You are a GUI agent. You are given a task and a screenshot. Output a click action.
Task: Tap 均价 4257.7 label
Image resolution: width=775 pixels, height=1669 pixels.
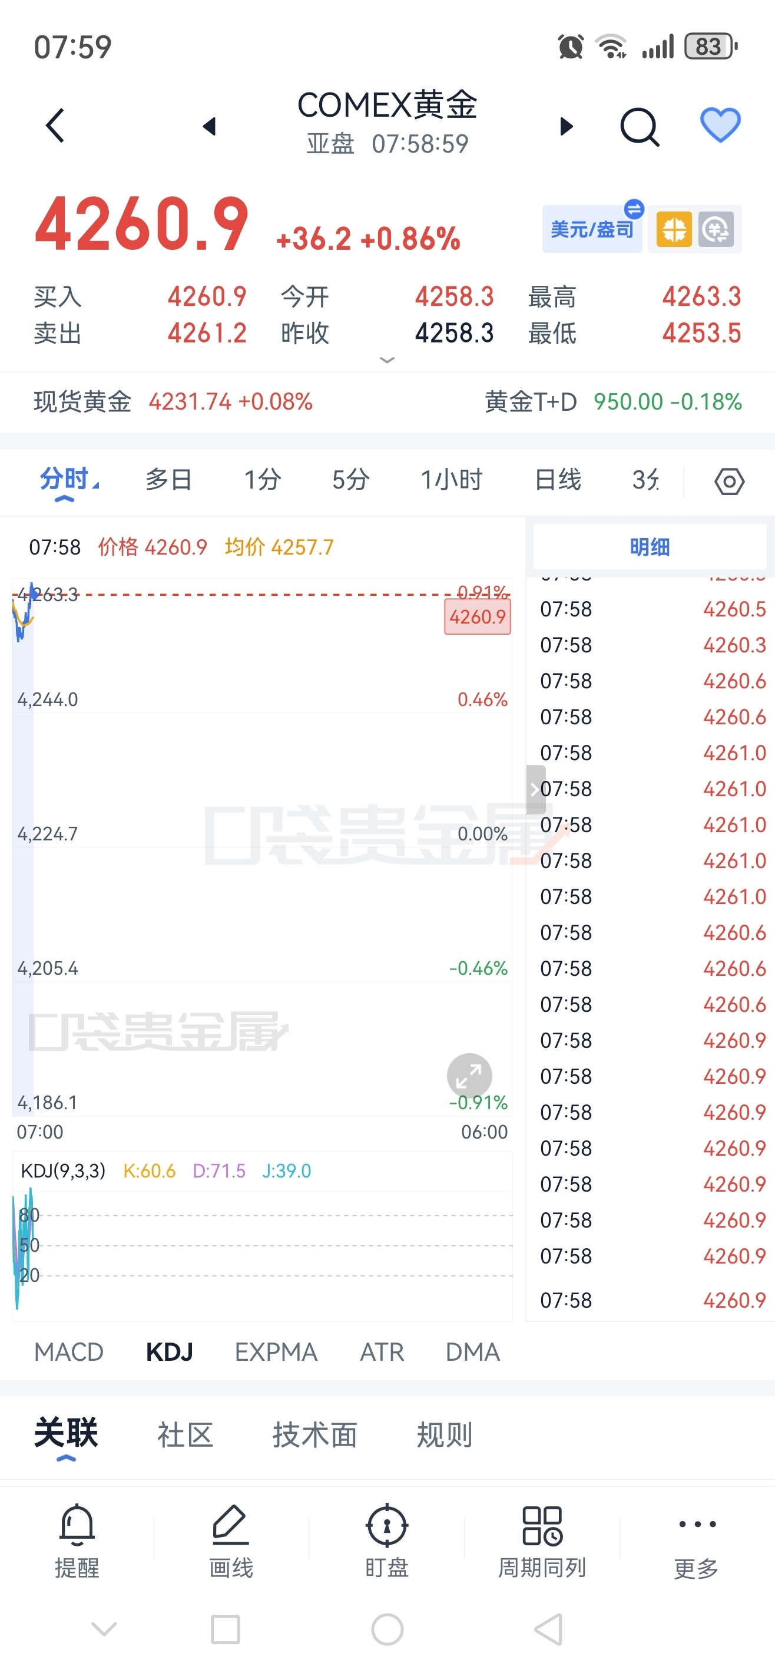(x=279, y=547)
